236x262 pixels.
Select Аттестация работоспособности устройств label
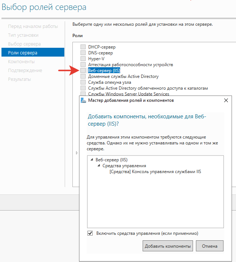point(130,65)
